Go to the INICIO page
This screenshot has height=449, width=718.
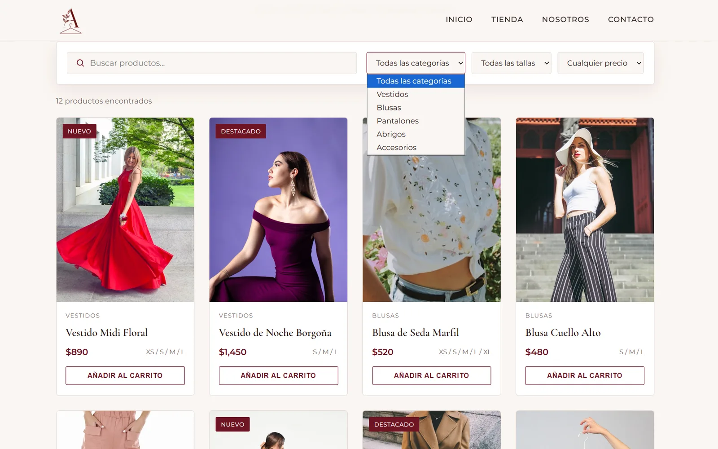(459, 19)
